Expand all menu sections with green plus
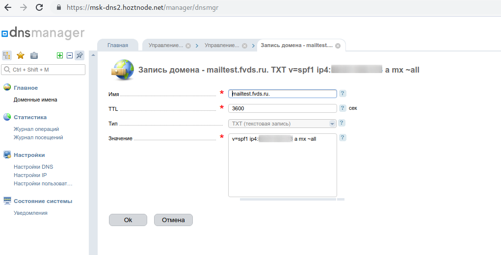 click(60, 55)
